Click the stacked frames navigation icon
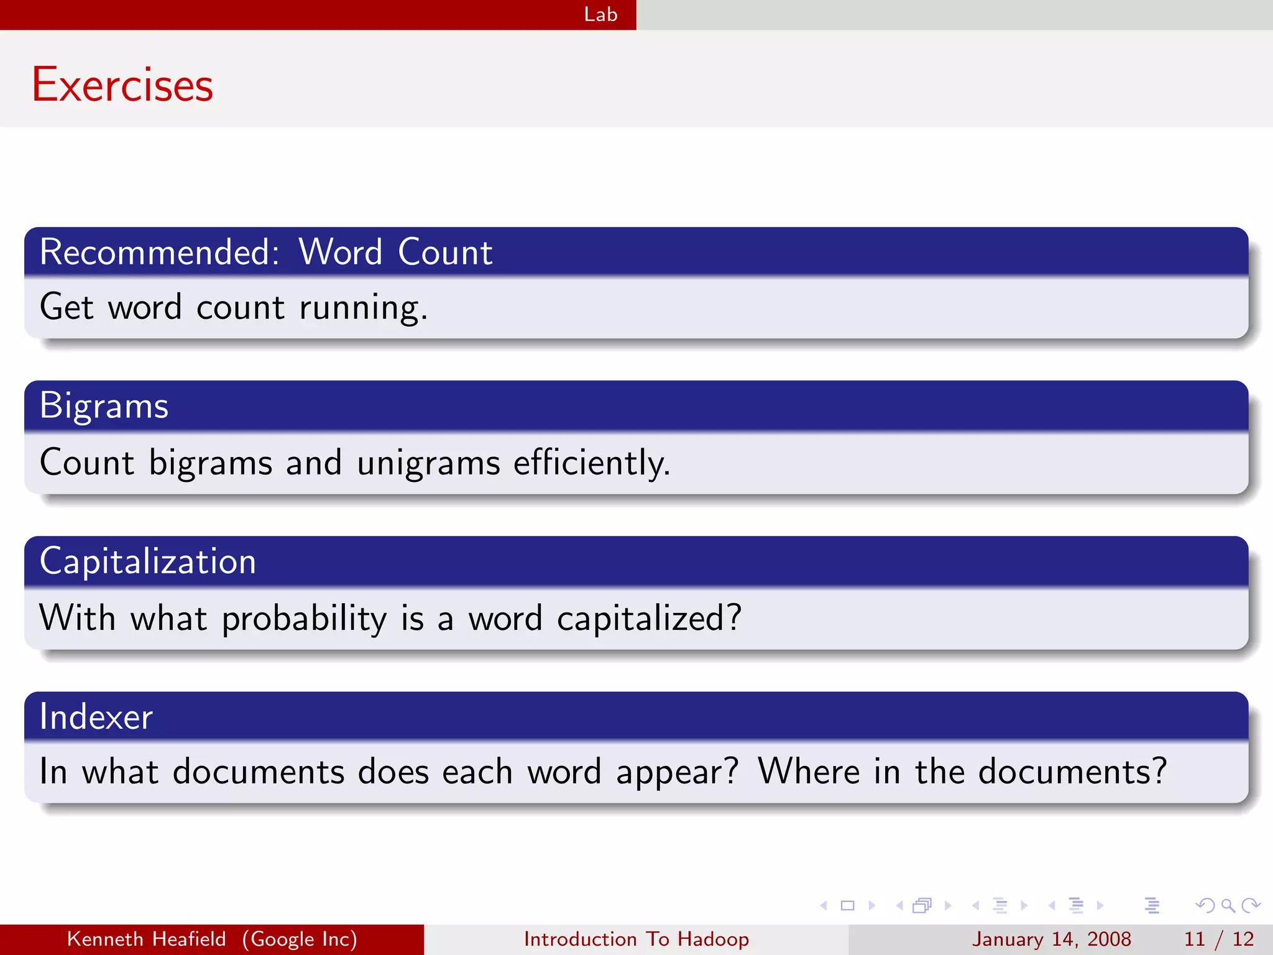Viewport: 1273px width, 955px height. 922,906
